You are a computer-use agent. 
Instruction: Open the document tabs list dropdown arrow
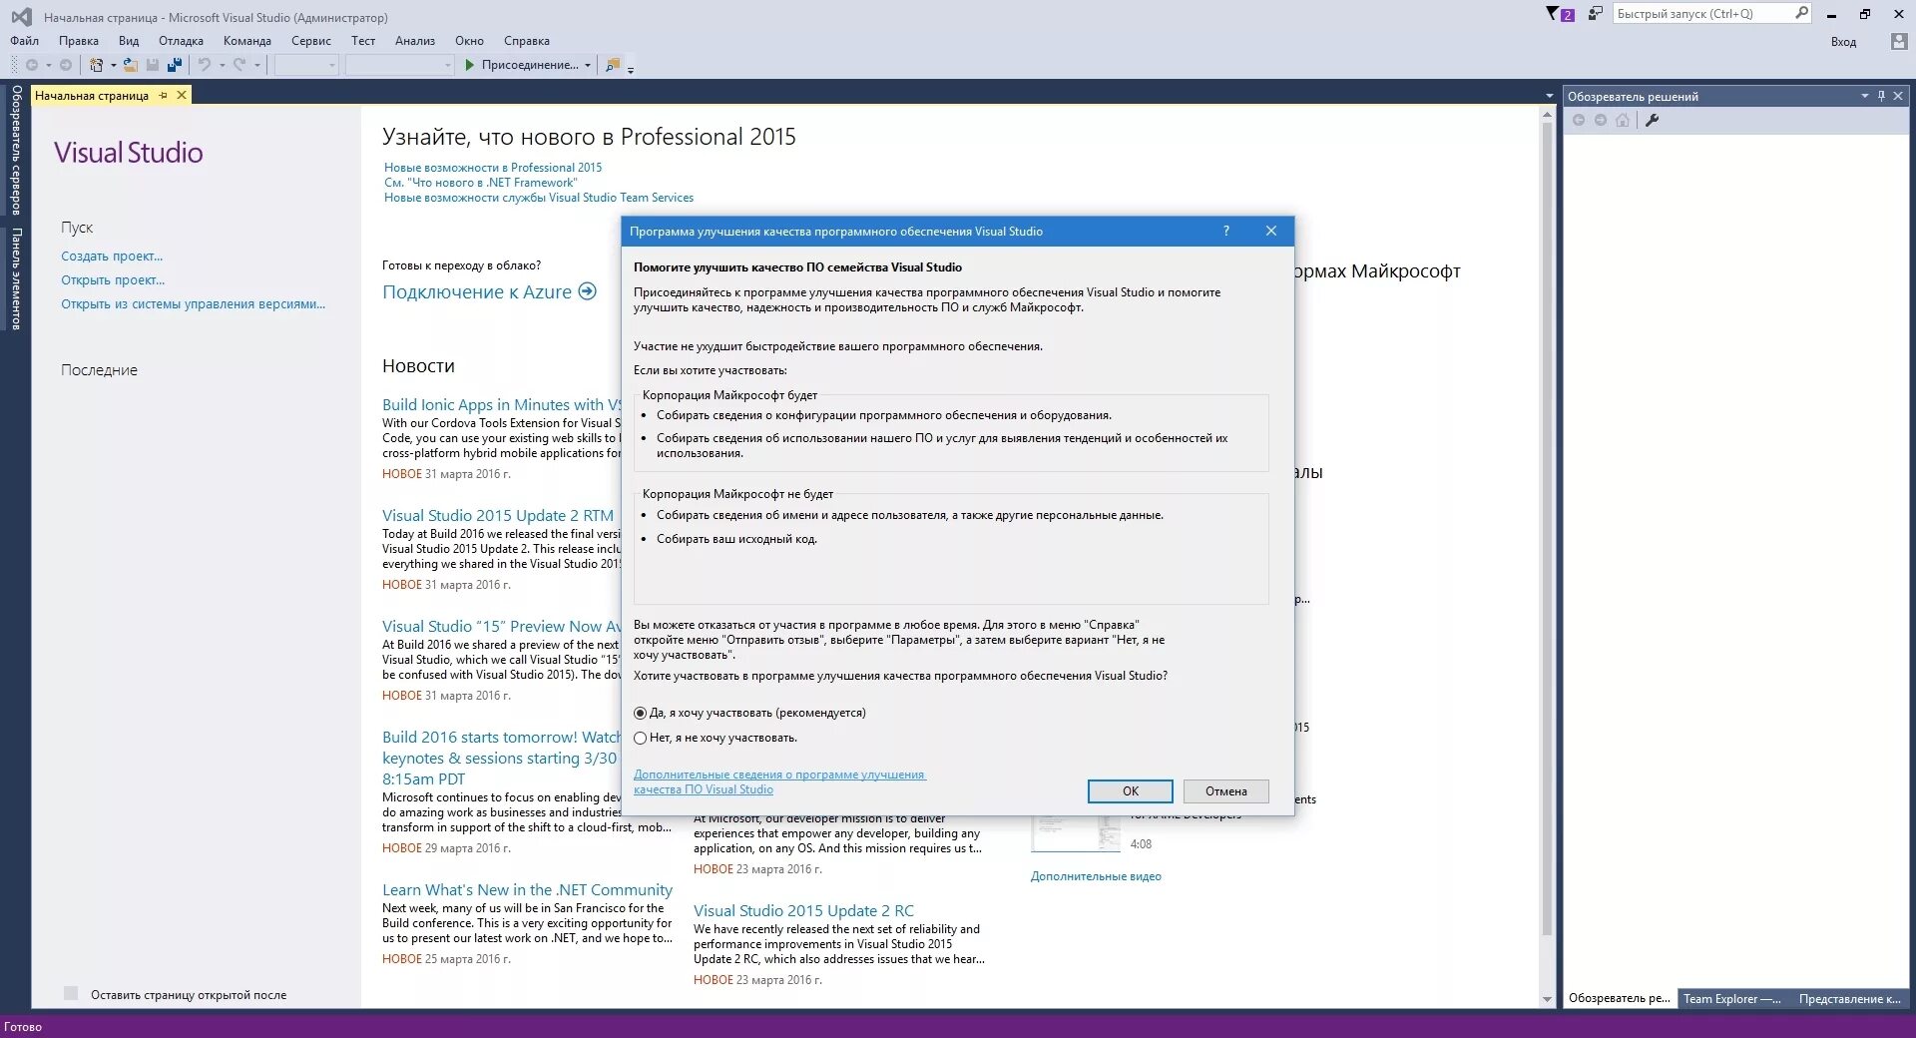tap(1549, 96)
